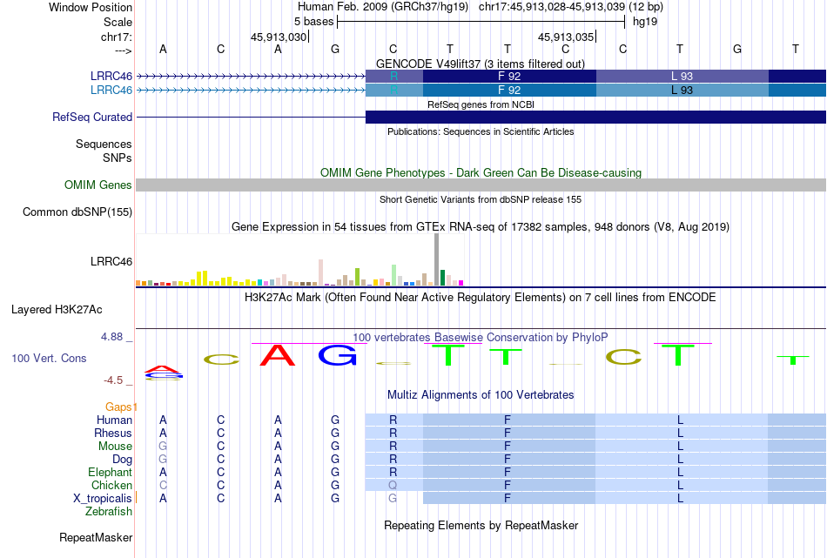Click the Chicken species row label
Image resolution: width=827 pixels, height=558 pixels.
111,485
